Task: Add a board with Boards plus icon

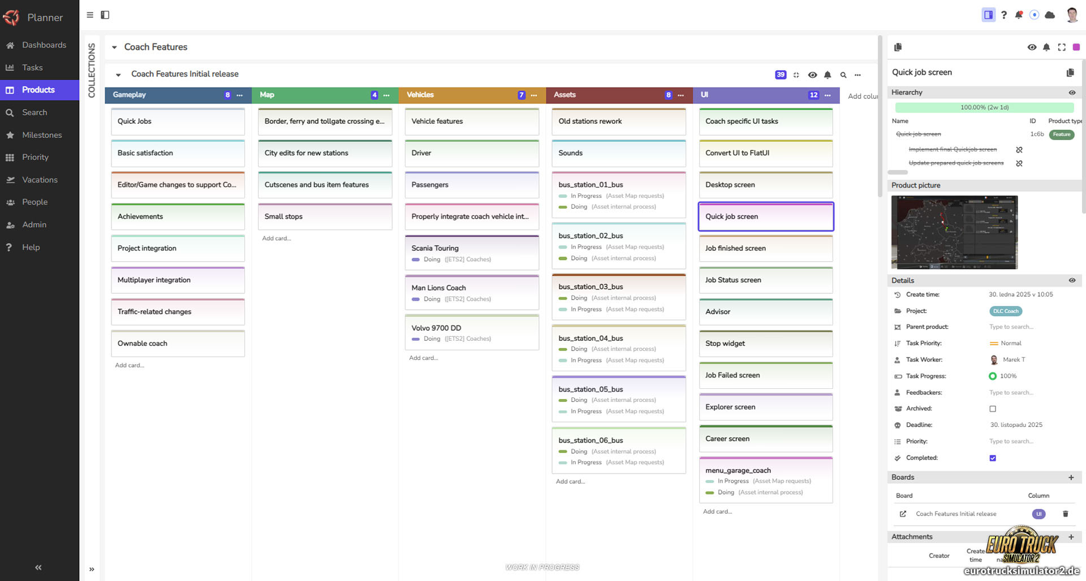Action: tap(1071, 478)
